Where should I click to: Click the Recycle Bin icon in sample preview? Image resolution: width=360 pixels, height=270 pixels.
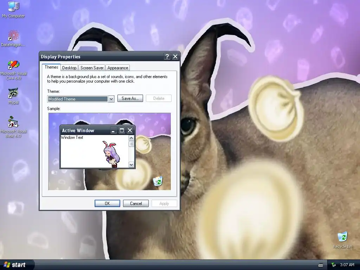[x=158, y=181]
